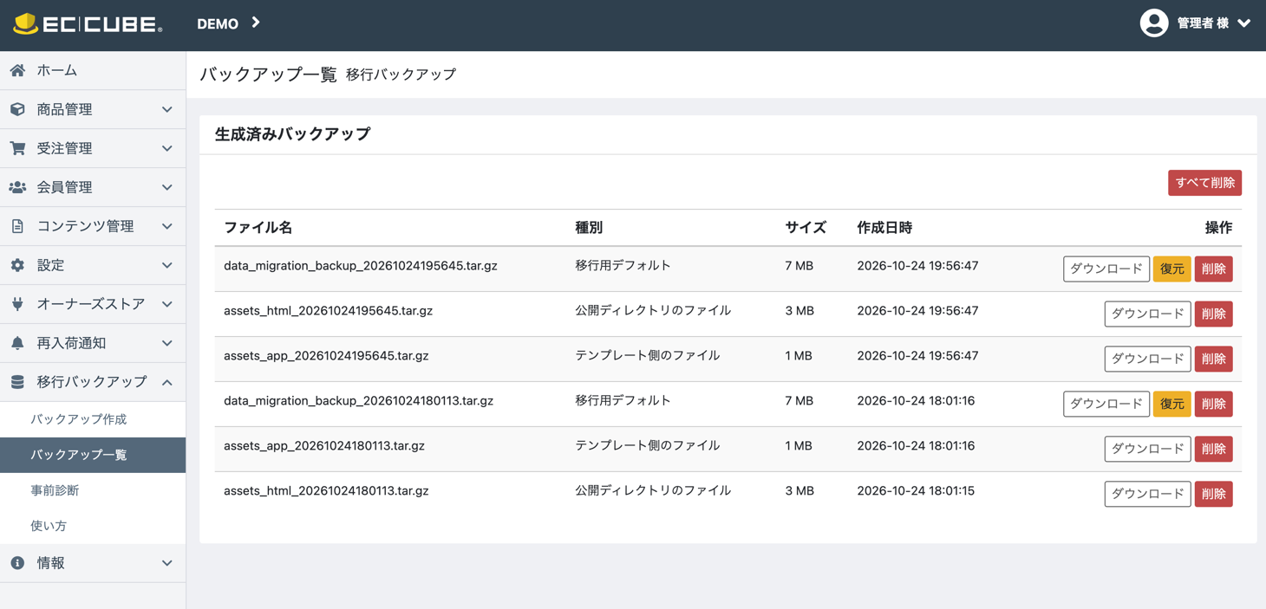
Task: Go to ホーム in sidebar
Action: click(57, 70)
